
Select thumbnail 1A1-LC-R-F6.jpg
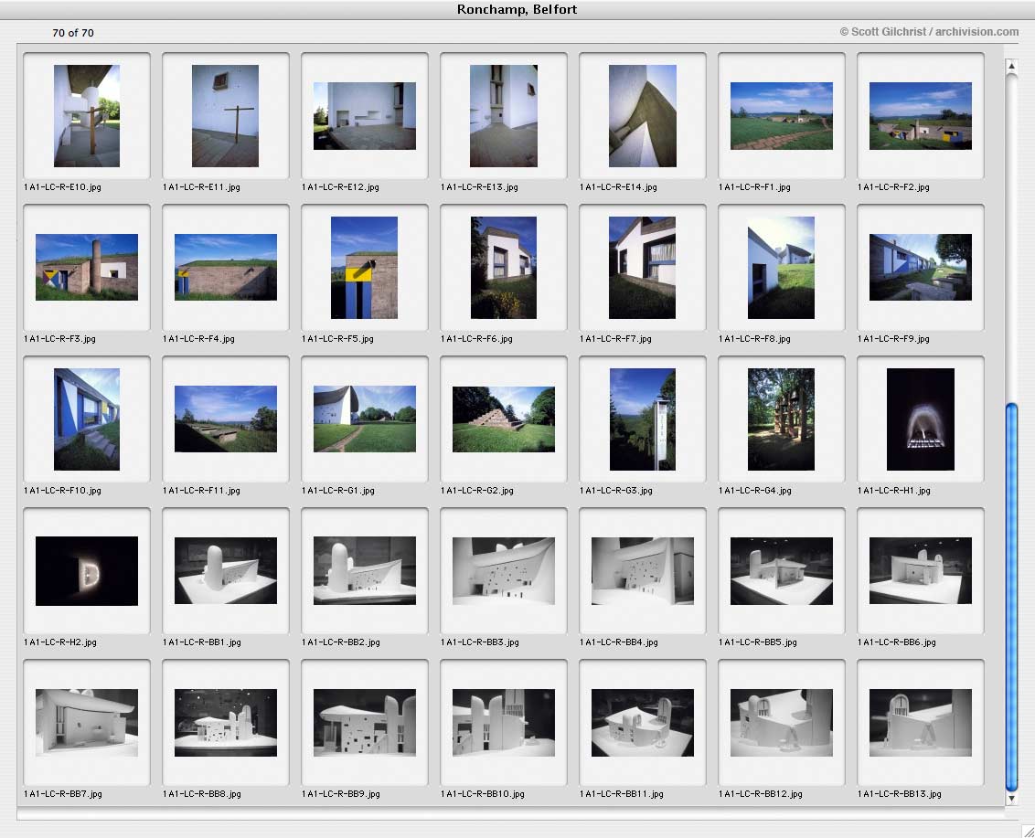point(503,267)
